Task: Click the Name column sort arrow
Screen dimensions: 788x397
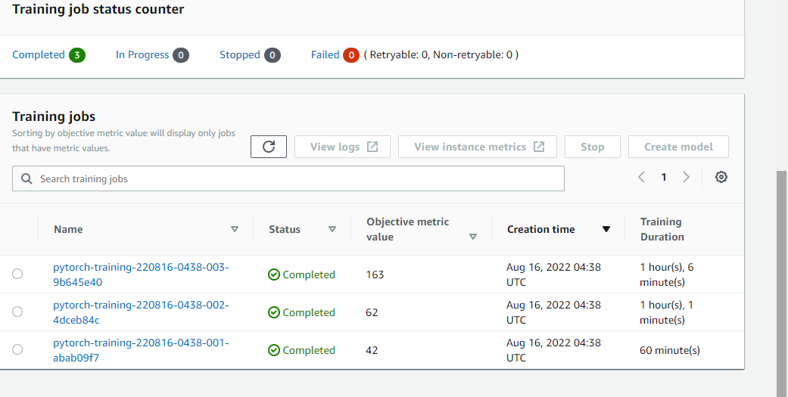Action: 235,229
